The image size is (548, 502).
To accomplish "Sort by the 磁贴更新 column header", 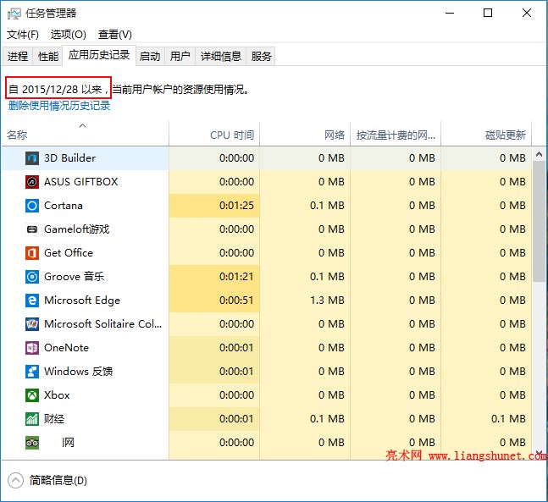I will pos(486,134).
